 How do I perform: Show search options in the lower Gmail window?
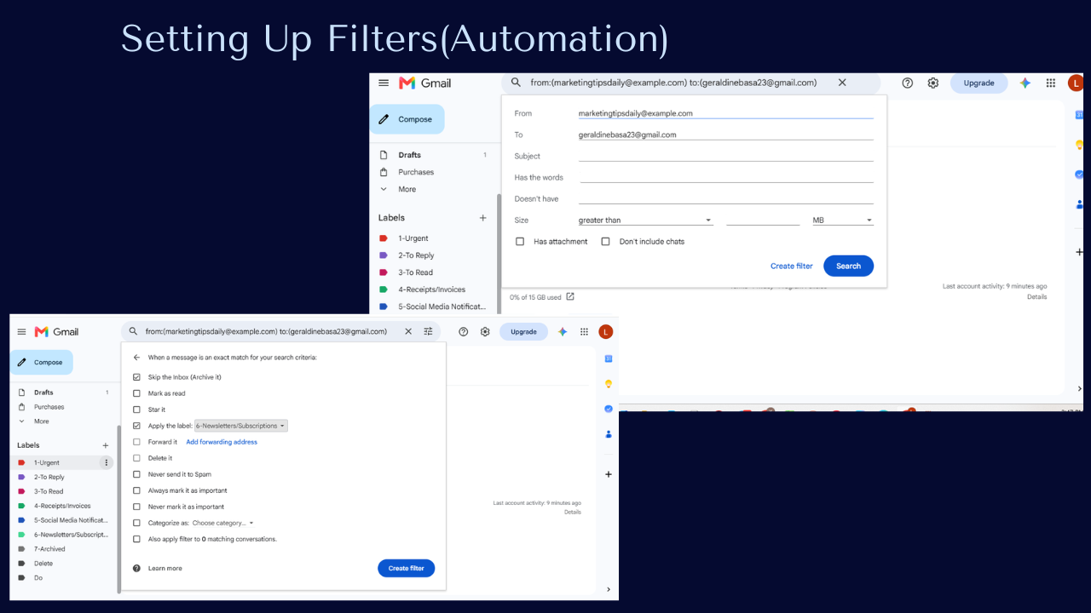pyautogui.click(x=429, y=331)
